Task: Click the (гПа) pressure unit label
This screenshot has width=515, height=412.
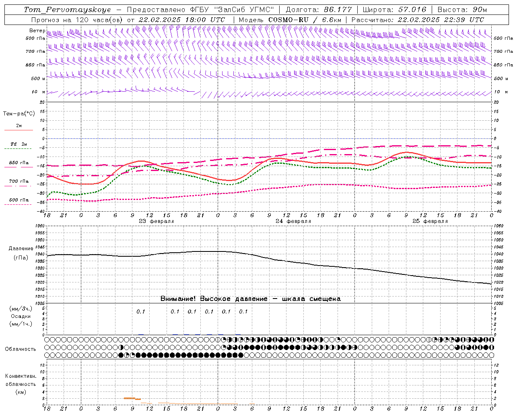Action: point(21,257)
